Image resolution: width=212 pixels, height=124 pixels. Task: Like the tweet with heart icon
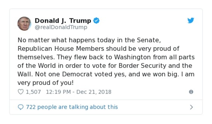click(20, 92)
